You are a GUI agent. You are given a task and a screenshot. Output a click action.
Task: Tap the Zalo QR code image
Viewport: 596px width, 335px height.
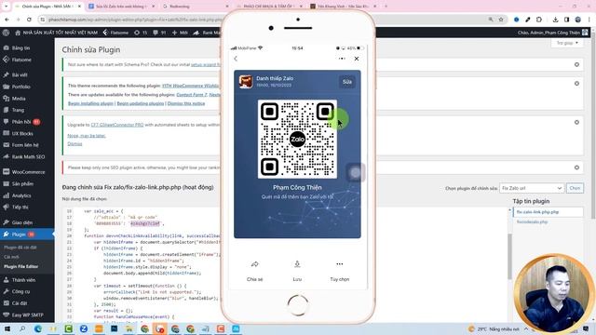(297, 139)
